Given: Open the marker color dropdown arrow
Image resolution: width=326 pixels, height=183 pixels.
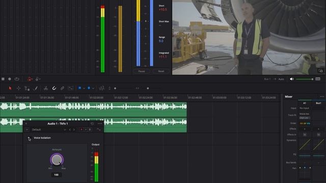Looking at the screenshot, I should click(93, 88).
